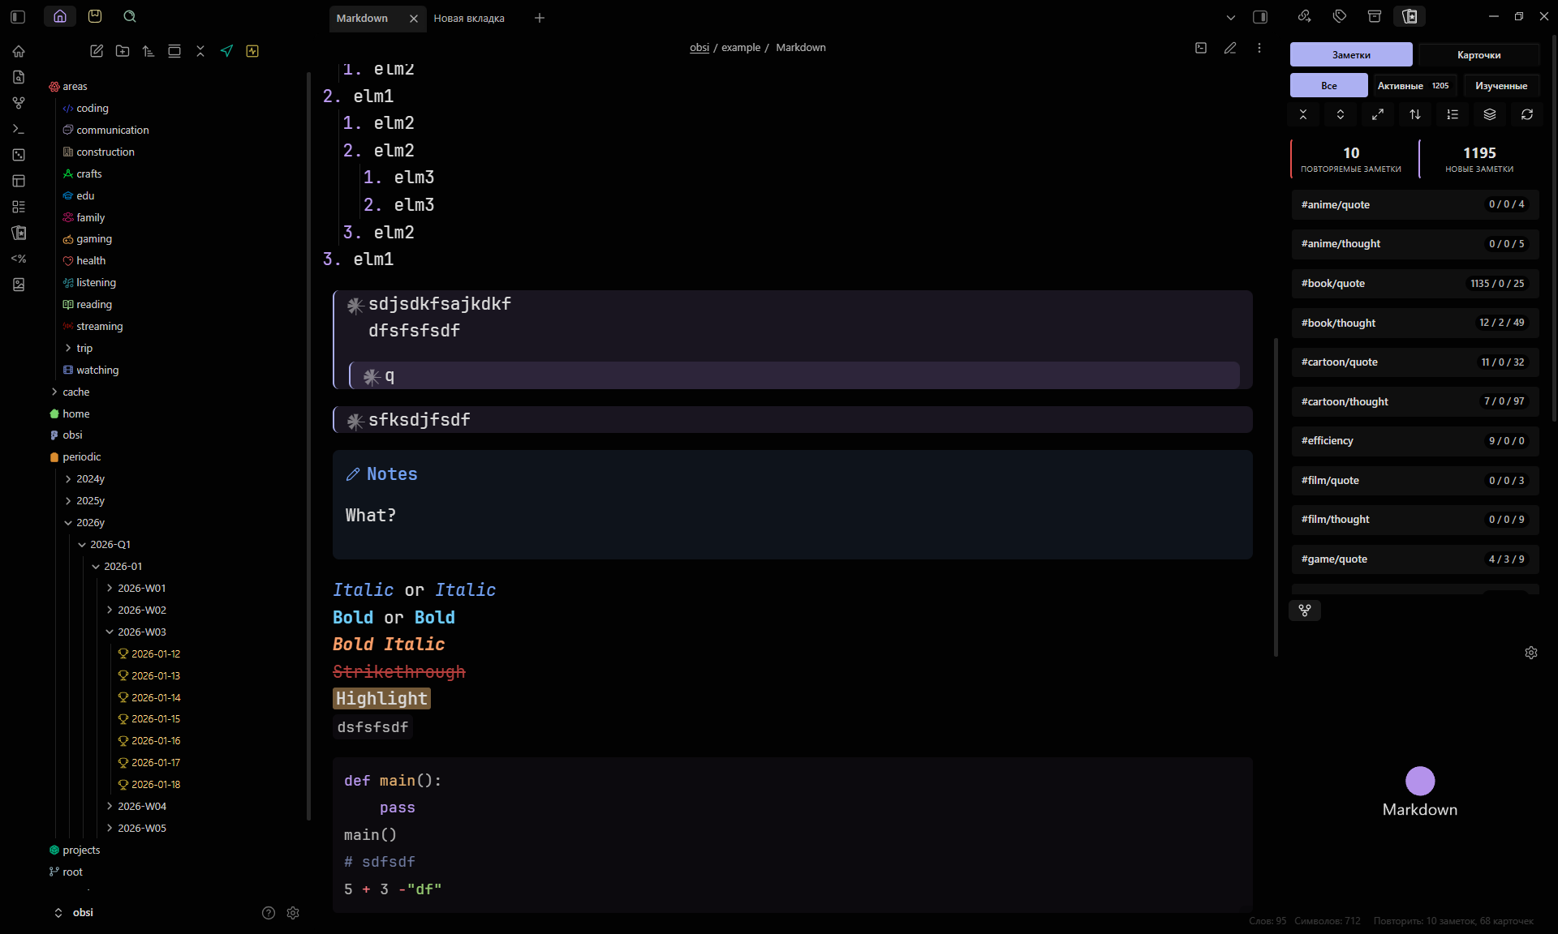Open the obsi vault switcher
This screenshot has height=934, width=1558.
74,913
